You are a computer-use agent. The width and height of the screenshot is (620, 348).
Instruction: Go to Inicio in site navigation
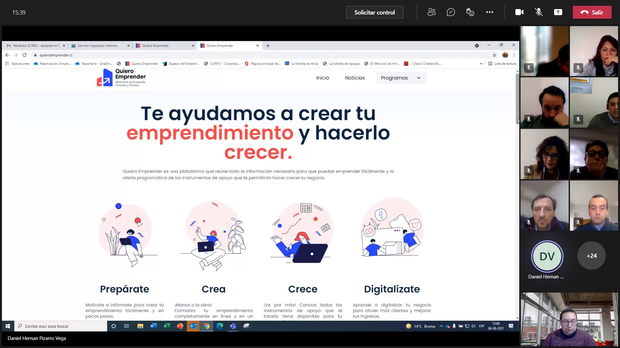pyautogui.click(x=323, y=78)
